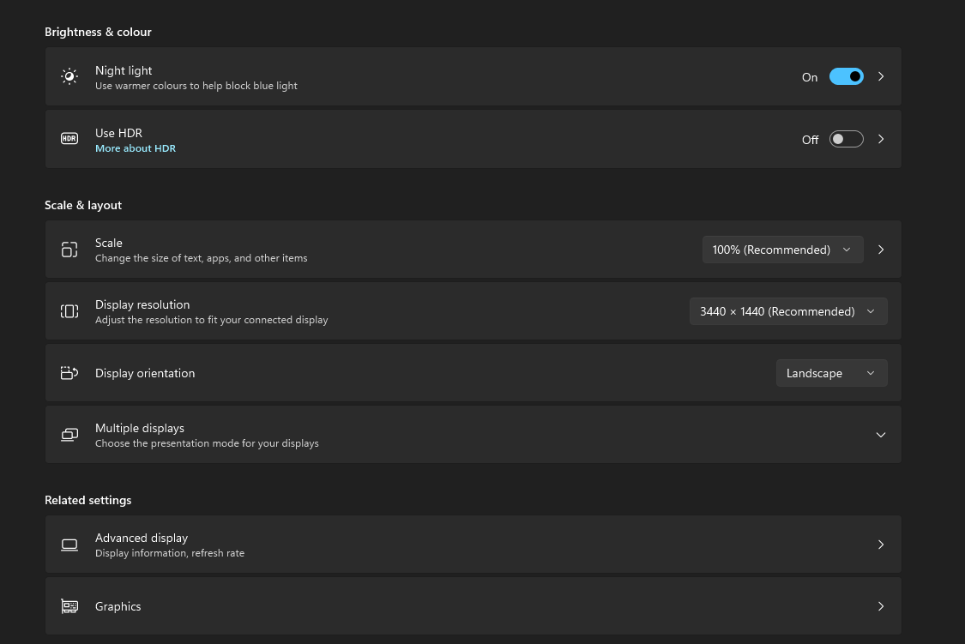This screenshot has height=644, width=965.
Task: Open the More about HDR link
Action: 136,148
